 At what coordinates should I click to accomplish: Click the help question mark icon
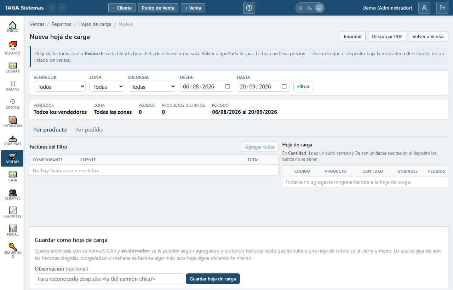[x=249, y=8]
